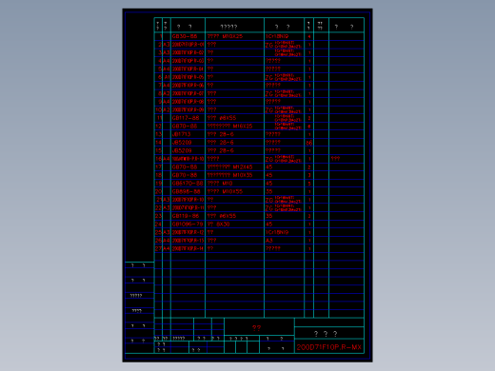Click the M10X35 specification in row 18
Screen dimensions: 495x371
tap(243, 175)
